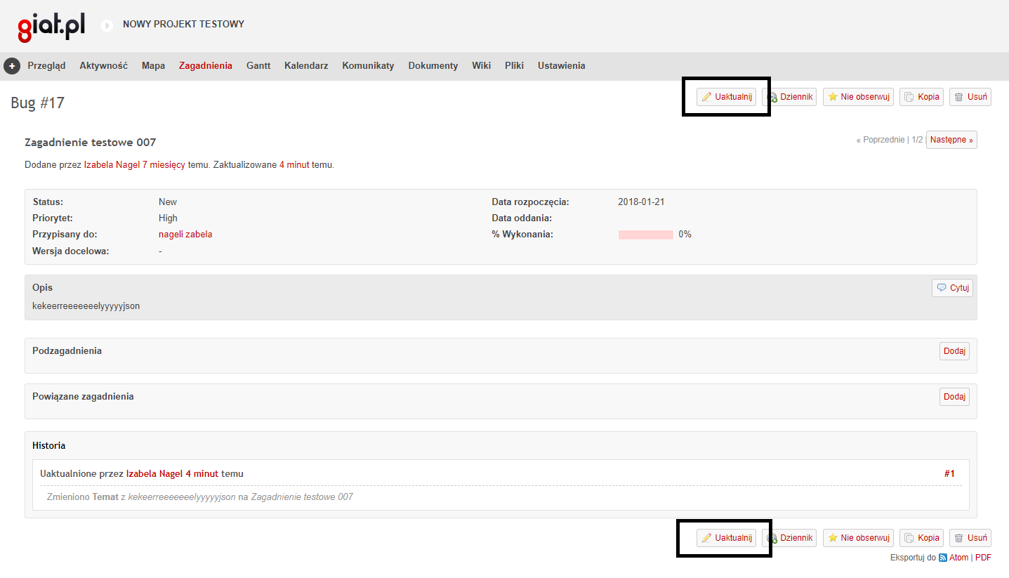This screenshot has width=1009, height=578.
Task: Open Aktywność tab
Action: tap(103, 65)
